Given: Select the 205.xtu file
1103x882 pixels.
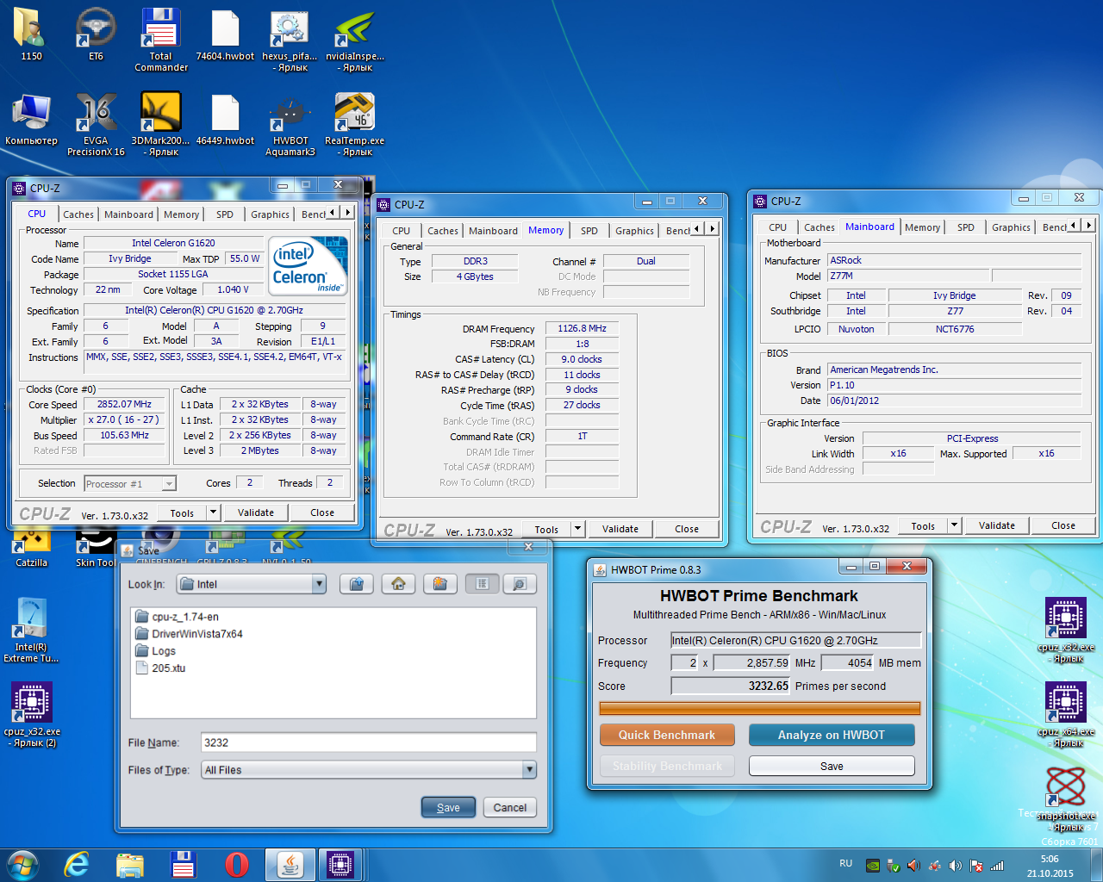Looking at the screenshot, I should pyautogui.click(x=161, y=668).
